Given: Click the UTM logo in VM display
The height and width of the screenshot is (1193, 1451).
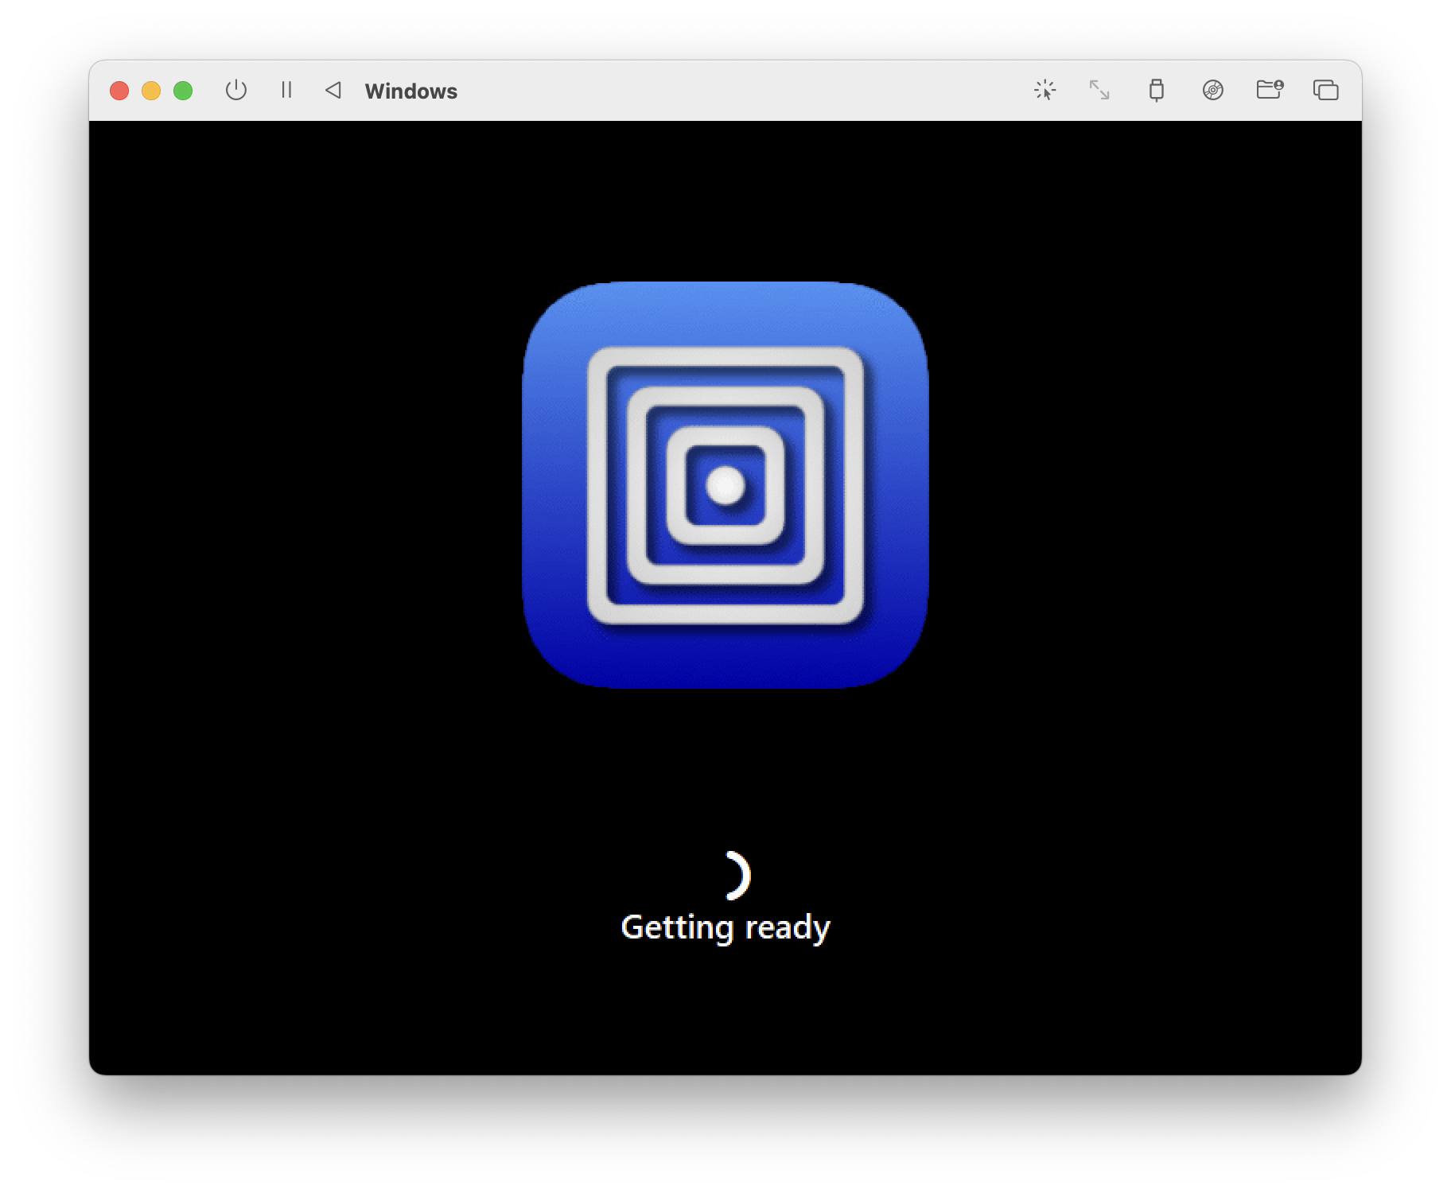Looking at the screenshot, I should tap(725, 485).
